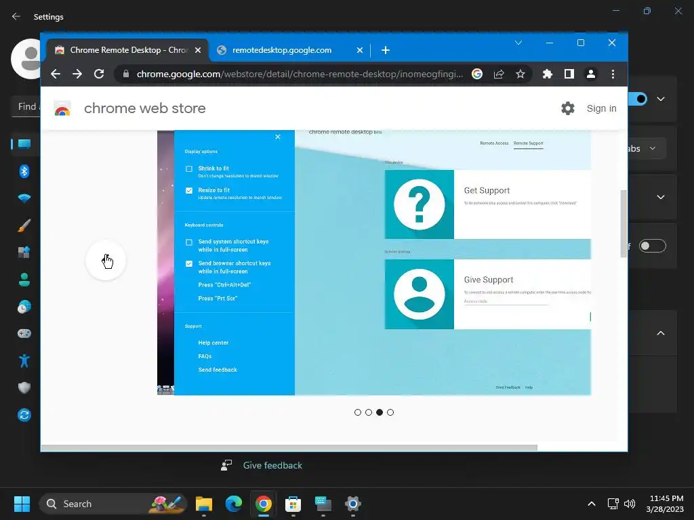The height and width of the screenshot is (520, 694).
Task: Expand third Settings row chevron
Action: [661, 197]
